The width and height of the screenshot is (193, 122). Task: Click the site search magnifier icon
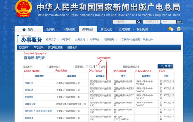[138, 22]
